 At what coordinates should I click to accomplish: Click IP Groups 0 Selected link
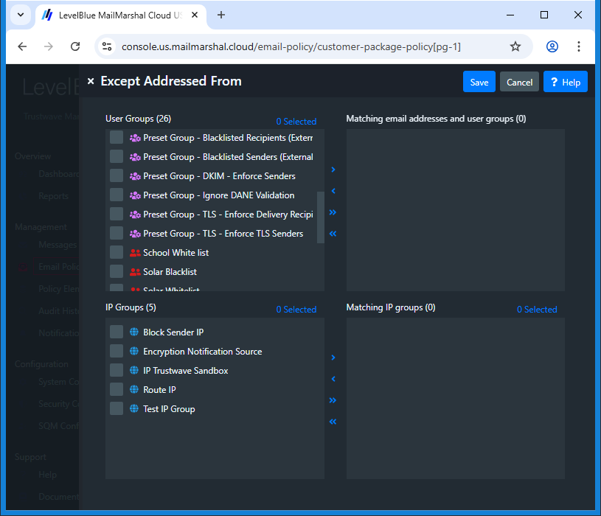296,310
